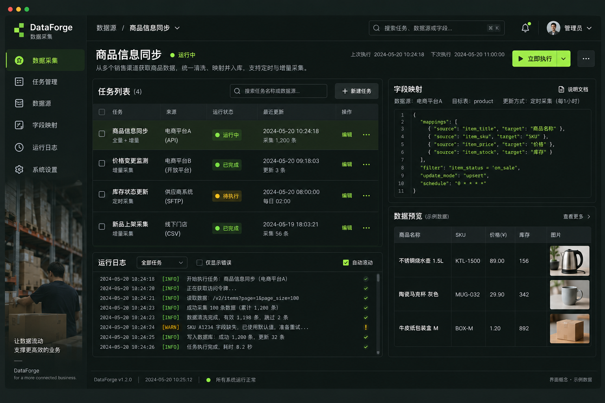Open the 不锈钢烧水壶 kettle thumbnail
605x403 pixels.
coord(570,261)
